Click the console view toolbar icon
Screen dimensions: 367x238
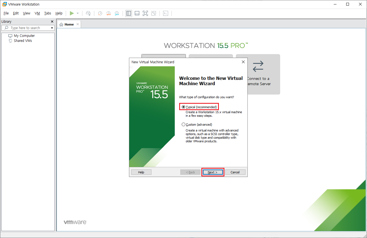click(x=166, y=13)
